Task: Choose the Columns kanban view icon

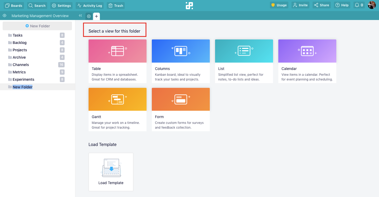Action: [x=181, y=51]
